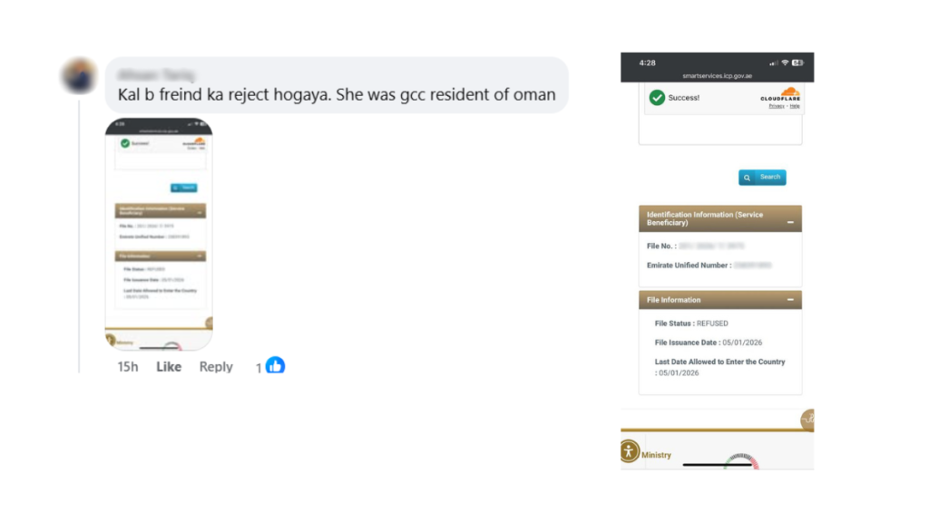This screenshot has height=522, width=929.
Task: Tap the accessibility icon beside Ministry
Action: click(x=630, y=451)
